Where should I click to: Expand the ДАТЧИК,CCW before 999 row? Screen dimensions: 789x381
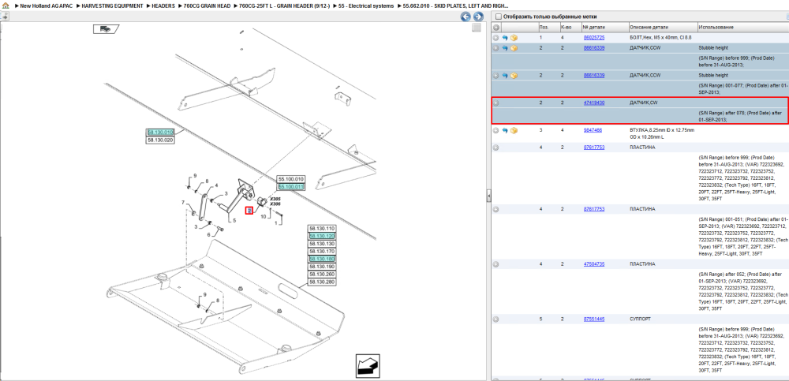pos(496,48)
